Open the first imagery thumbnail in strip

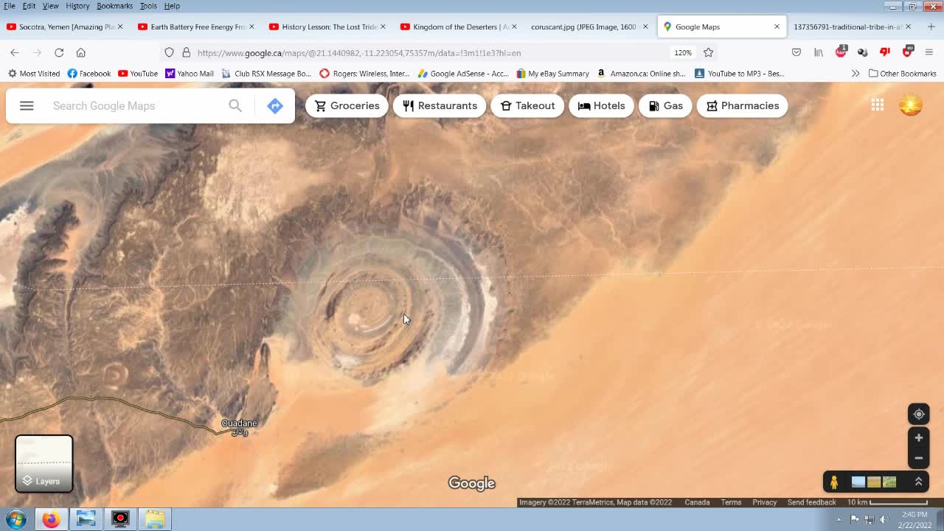pyautogui.click(x=858, y=482)
